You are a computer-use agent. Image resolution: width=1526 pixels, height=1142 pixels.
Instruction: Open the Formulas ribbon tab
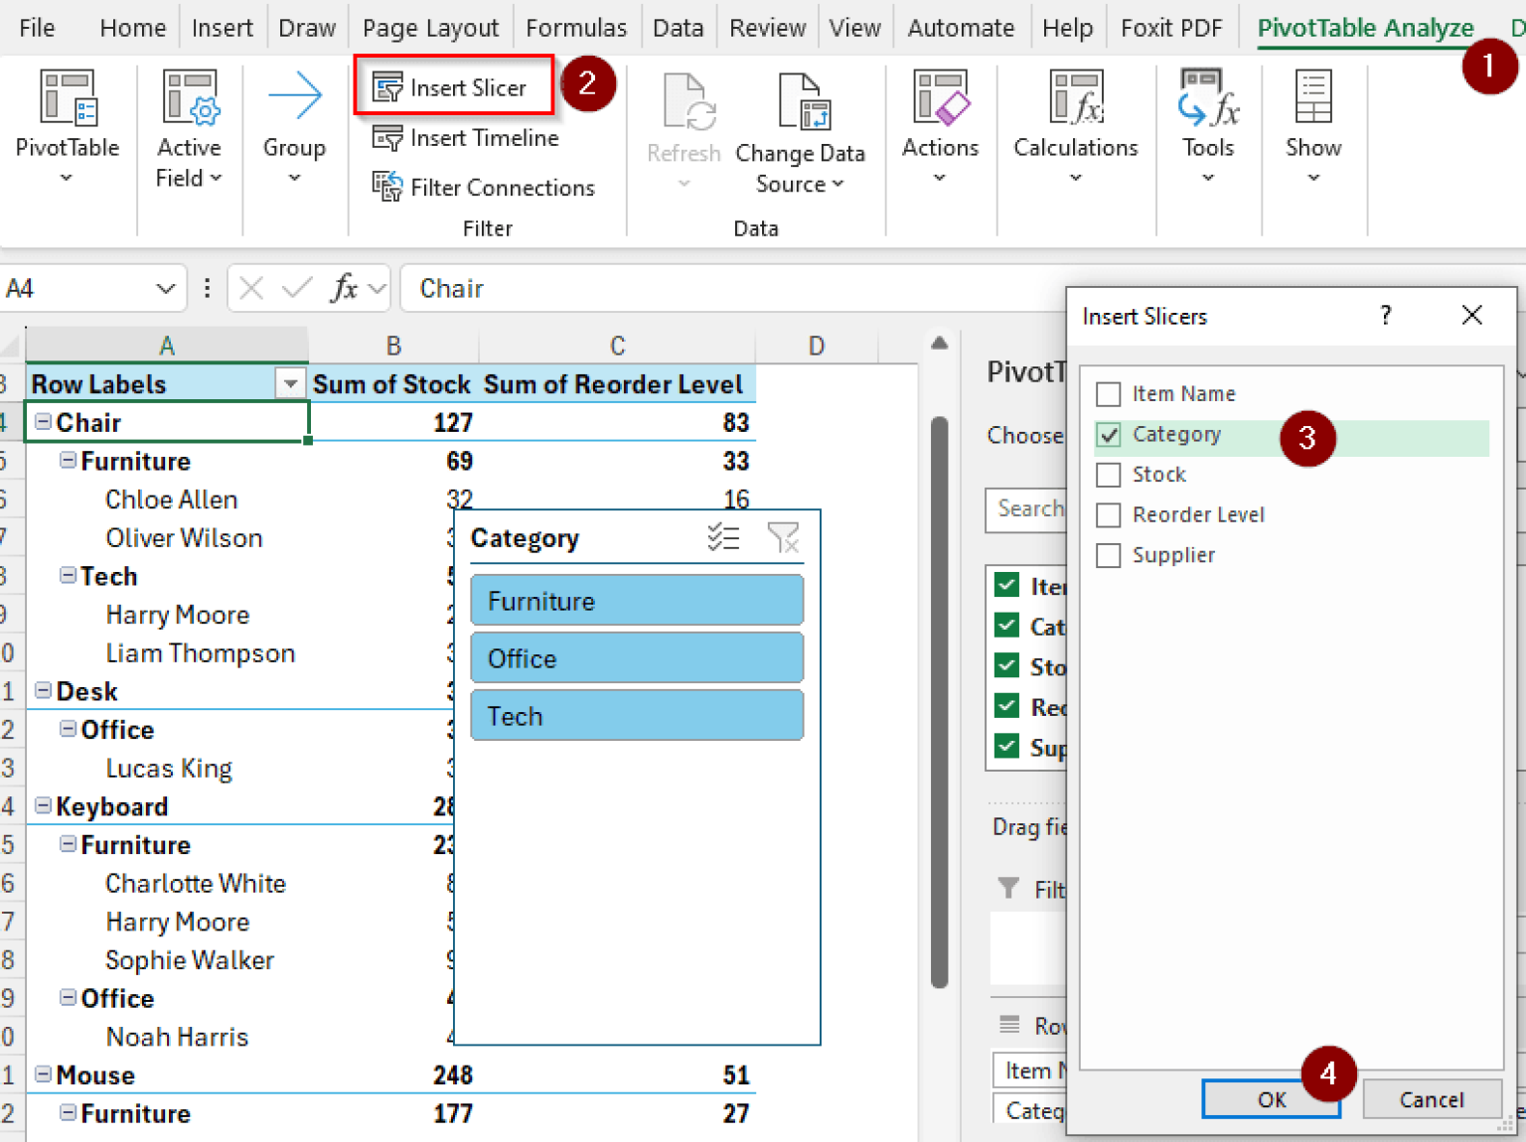[576, 28]
